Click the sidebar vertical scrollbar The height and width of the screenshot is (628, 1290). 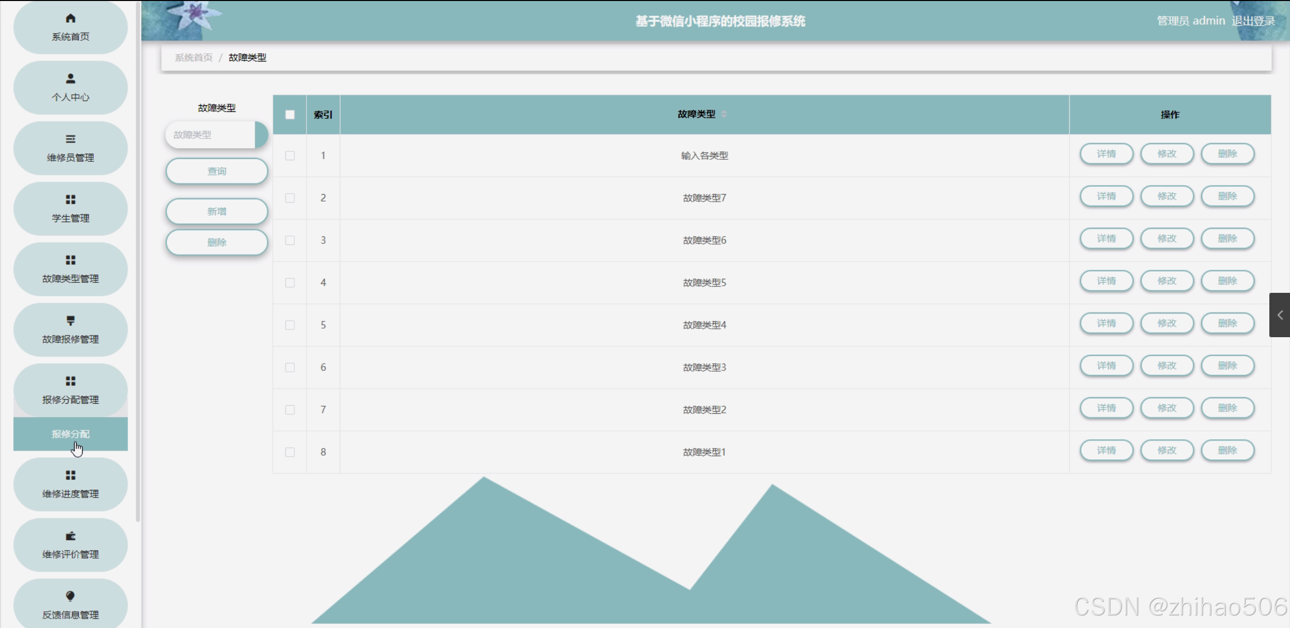[138, 262]
